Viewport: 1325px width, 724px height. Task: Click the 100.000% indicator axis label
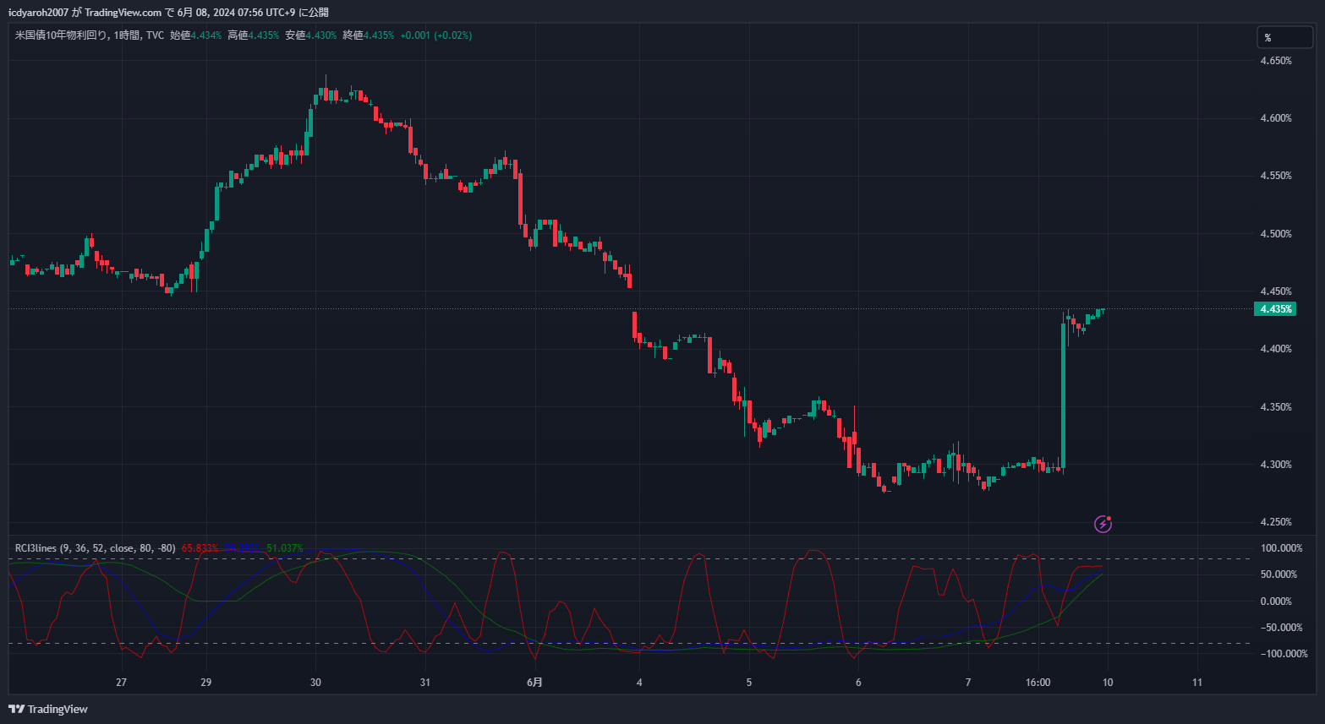(x=1282, y=548)
